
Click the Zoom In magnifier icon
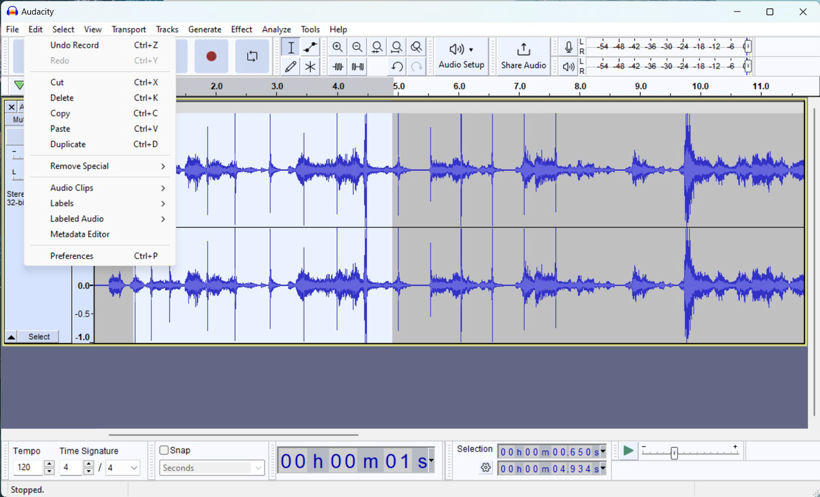click(x=338, y=47)
